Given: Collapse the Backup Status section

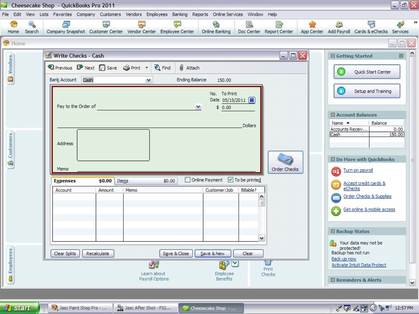Looking at the screenshot, I should click(x=333, y=231).
